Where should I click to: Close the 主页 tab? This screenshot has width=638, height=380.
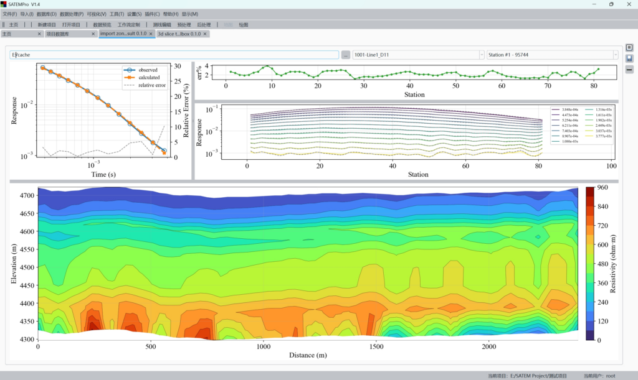click(39, 34)
